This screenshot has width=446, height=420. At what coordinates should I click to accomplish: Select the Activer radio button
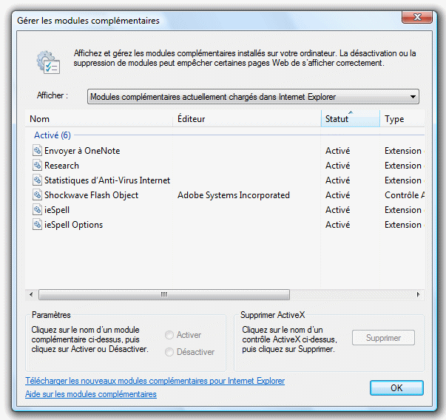[x=169, y=335]
